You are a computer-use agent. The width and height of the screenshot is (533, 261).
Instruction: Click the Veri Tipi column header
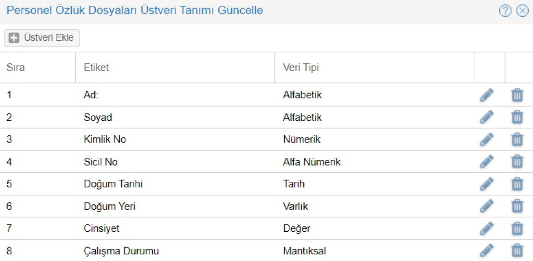(301, 68)
